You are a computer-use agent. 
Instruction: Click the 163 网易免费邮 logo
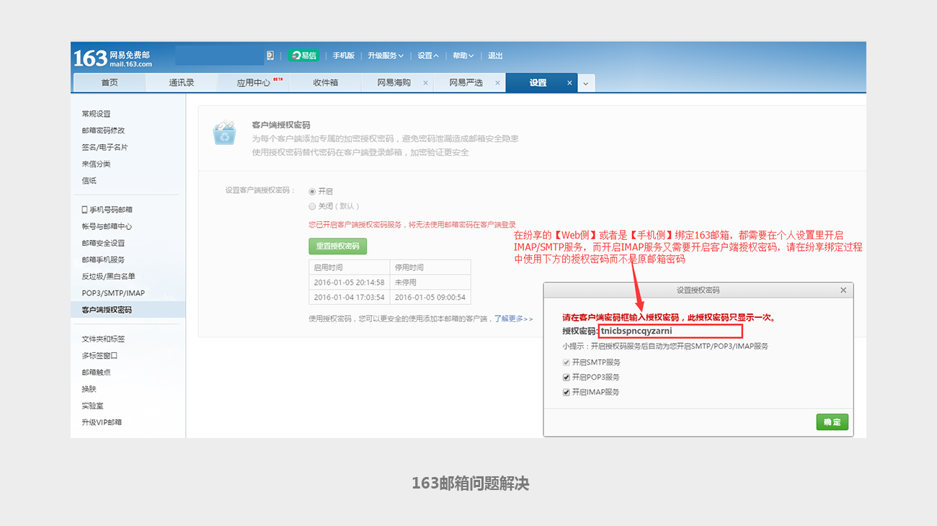[x=112, y=58]
